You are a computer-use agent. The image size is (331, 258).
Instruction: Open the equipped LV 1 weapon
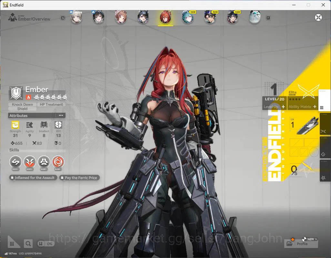click(x=304, y=125)
